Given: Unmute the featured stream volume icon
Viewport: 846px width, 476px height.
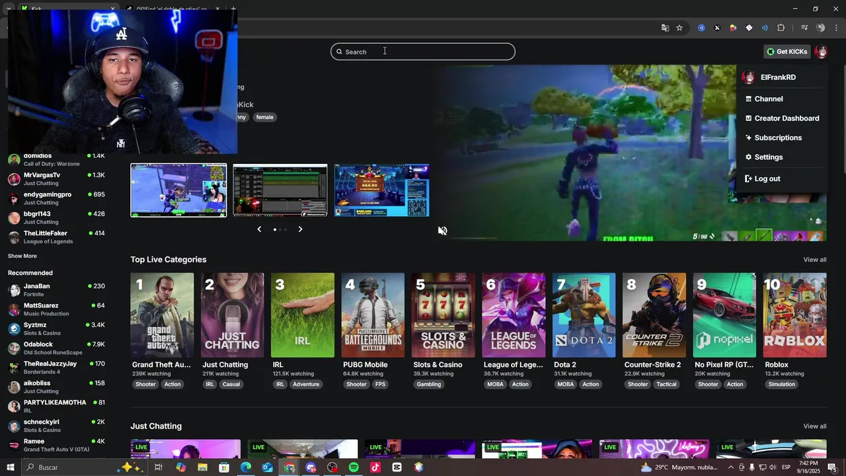Looking at the screenshot, I should (x=442, y=231).
